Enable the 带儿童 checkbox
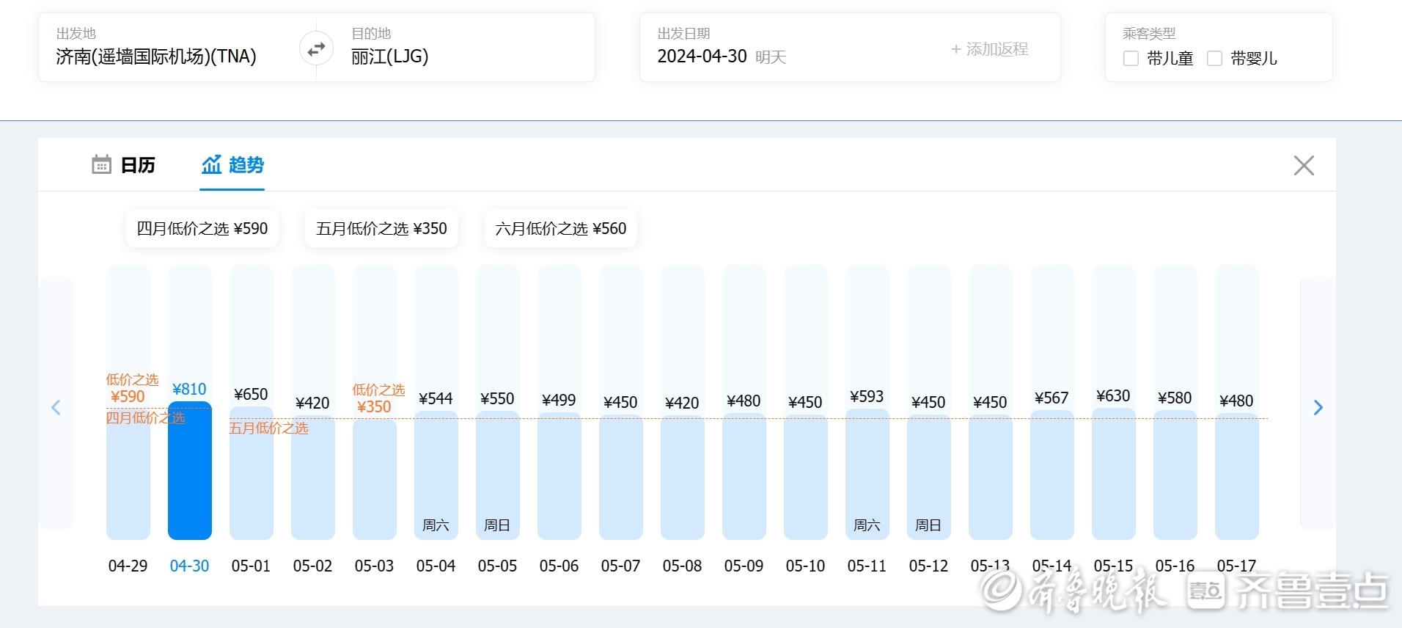 (x=1131, y=59)
